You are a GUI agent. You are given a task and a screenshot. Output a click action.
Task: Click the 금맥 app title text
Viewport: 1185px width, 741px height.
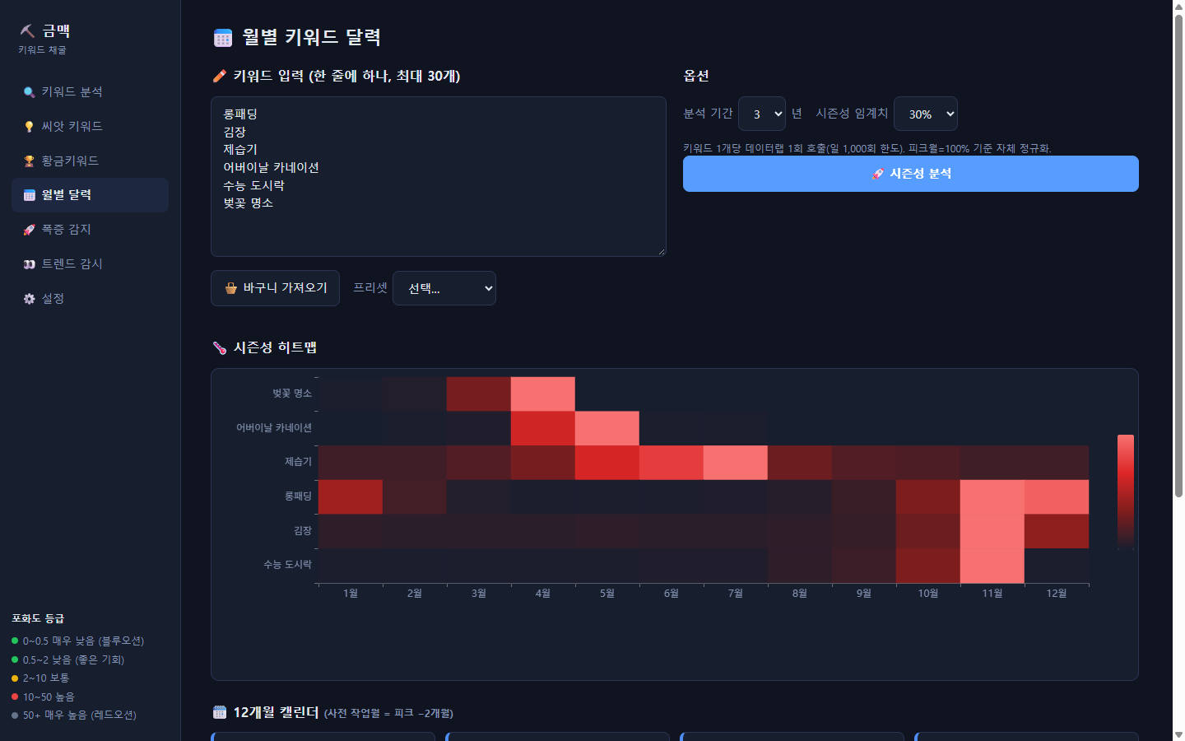pyautogui.click(x=56, y=31)
